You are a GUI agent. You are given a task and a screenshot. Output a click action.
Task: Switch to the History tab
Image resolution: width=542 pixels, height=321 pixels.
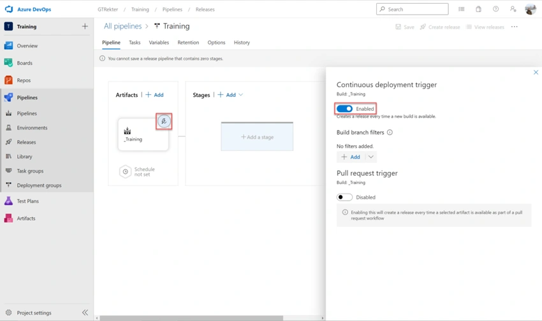click(x=242, y=43)
